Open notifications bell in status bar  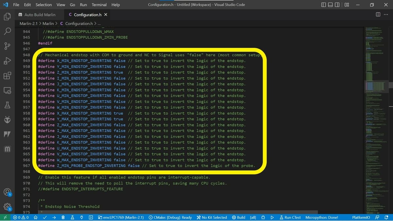tap(386, 217)
